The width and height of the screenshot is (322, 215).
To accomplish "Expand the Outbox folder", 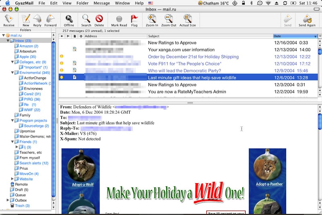I will [8, 200].
